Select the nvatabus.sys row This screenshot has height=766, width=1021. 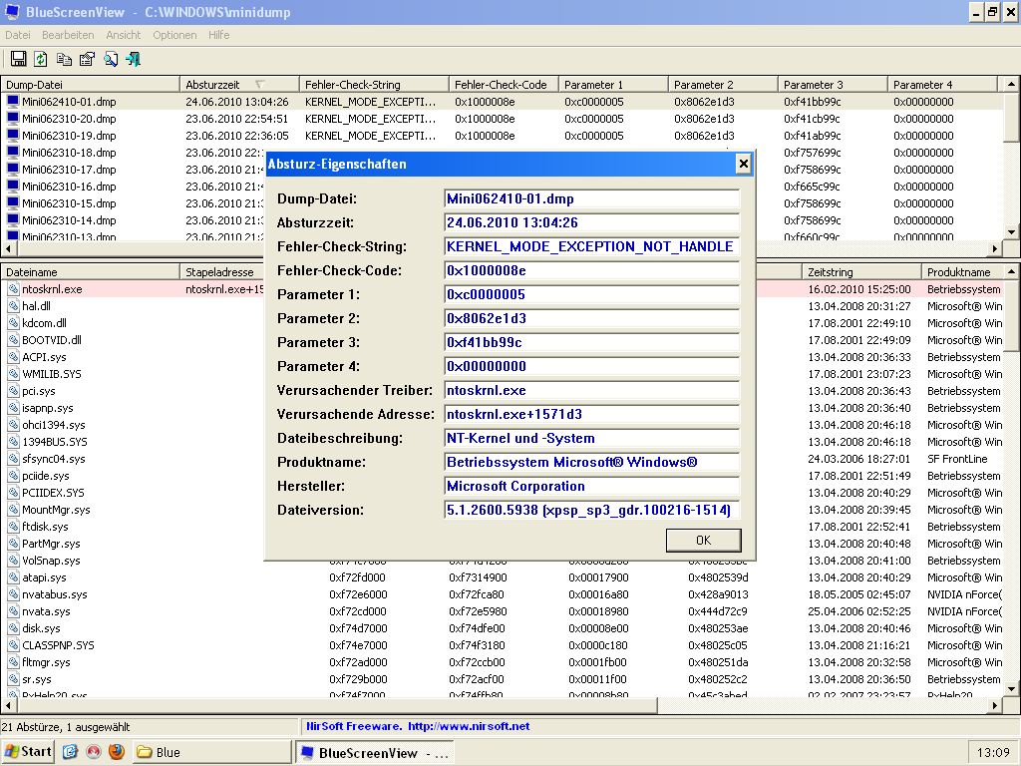tap(55, 594)
